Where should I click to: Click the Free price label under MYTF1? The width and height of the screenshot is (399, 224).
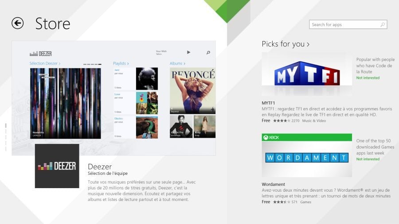point(266,121)
